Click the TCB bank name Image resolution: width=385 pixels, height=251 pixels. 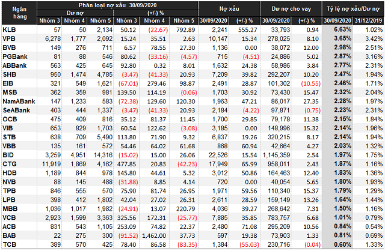(x=9, y=244)
